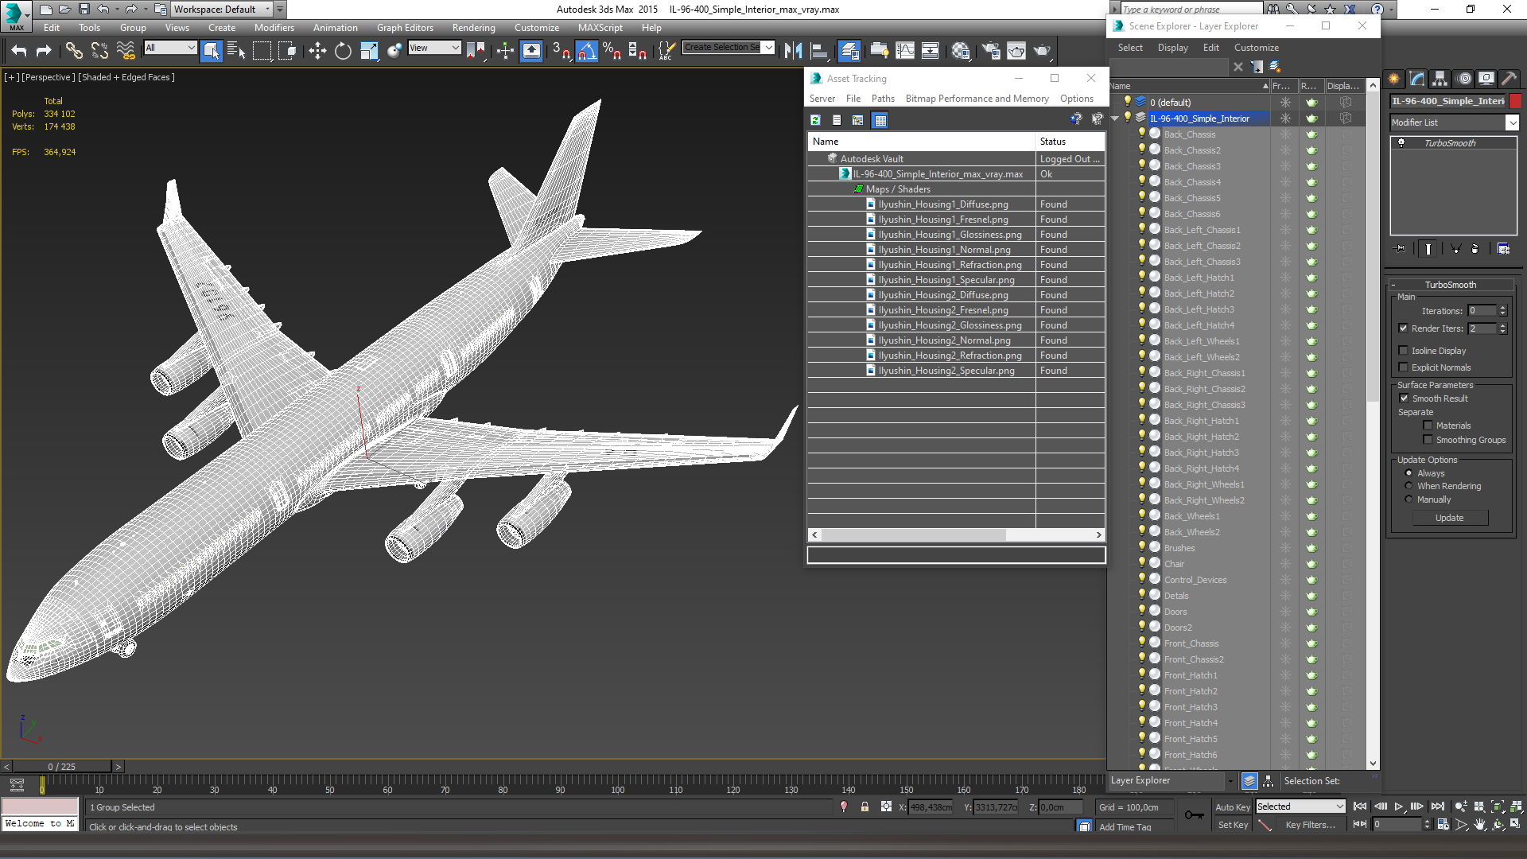Choose the Select and Move tool
1527x859 pixels.
pos(317,51)
